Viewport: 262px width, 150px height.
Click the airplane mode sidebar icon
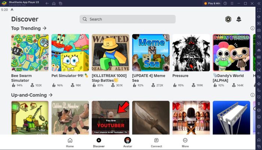click(x=259, y=83)
